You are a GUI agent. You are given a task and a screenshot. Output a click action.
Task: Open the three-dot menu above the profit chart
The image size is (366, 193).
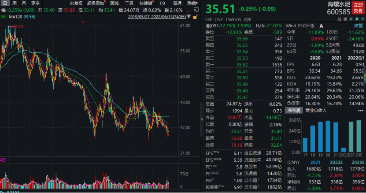(362, 110)
